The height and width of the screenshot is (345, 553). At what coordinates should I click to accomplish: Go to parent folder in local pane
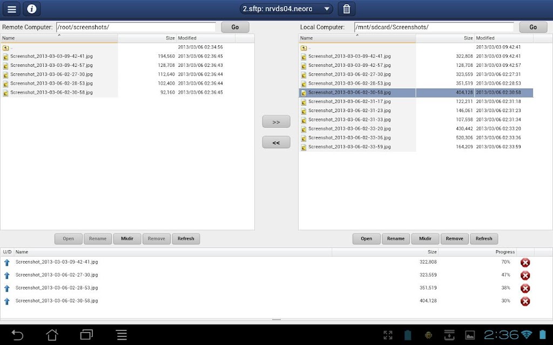coord(304,47)
